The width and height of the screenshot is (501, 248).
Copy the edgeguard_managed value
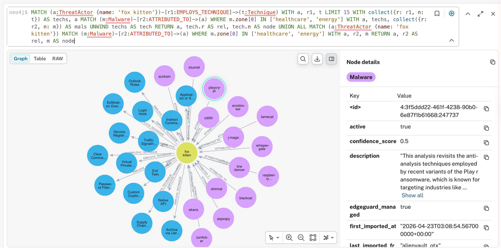coord(486,208)
